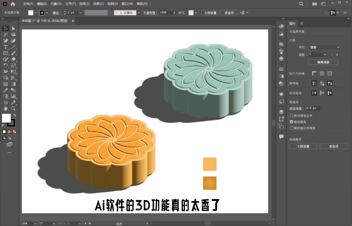The width and height of the screenshot is (352, 226).
Task: Click the Edit Artboards button
Action: pyautogui.click(x=323, y=62)
